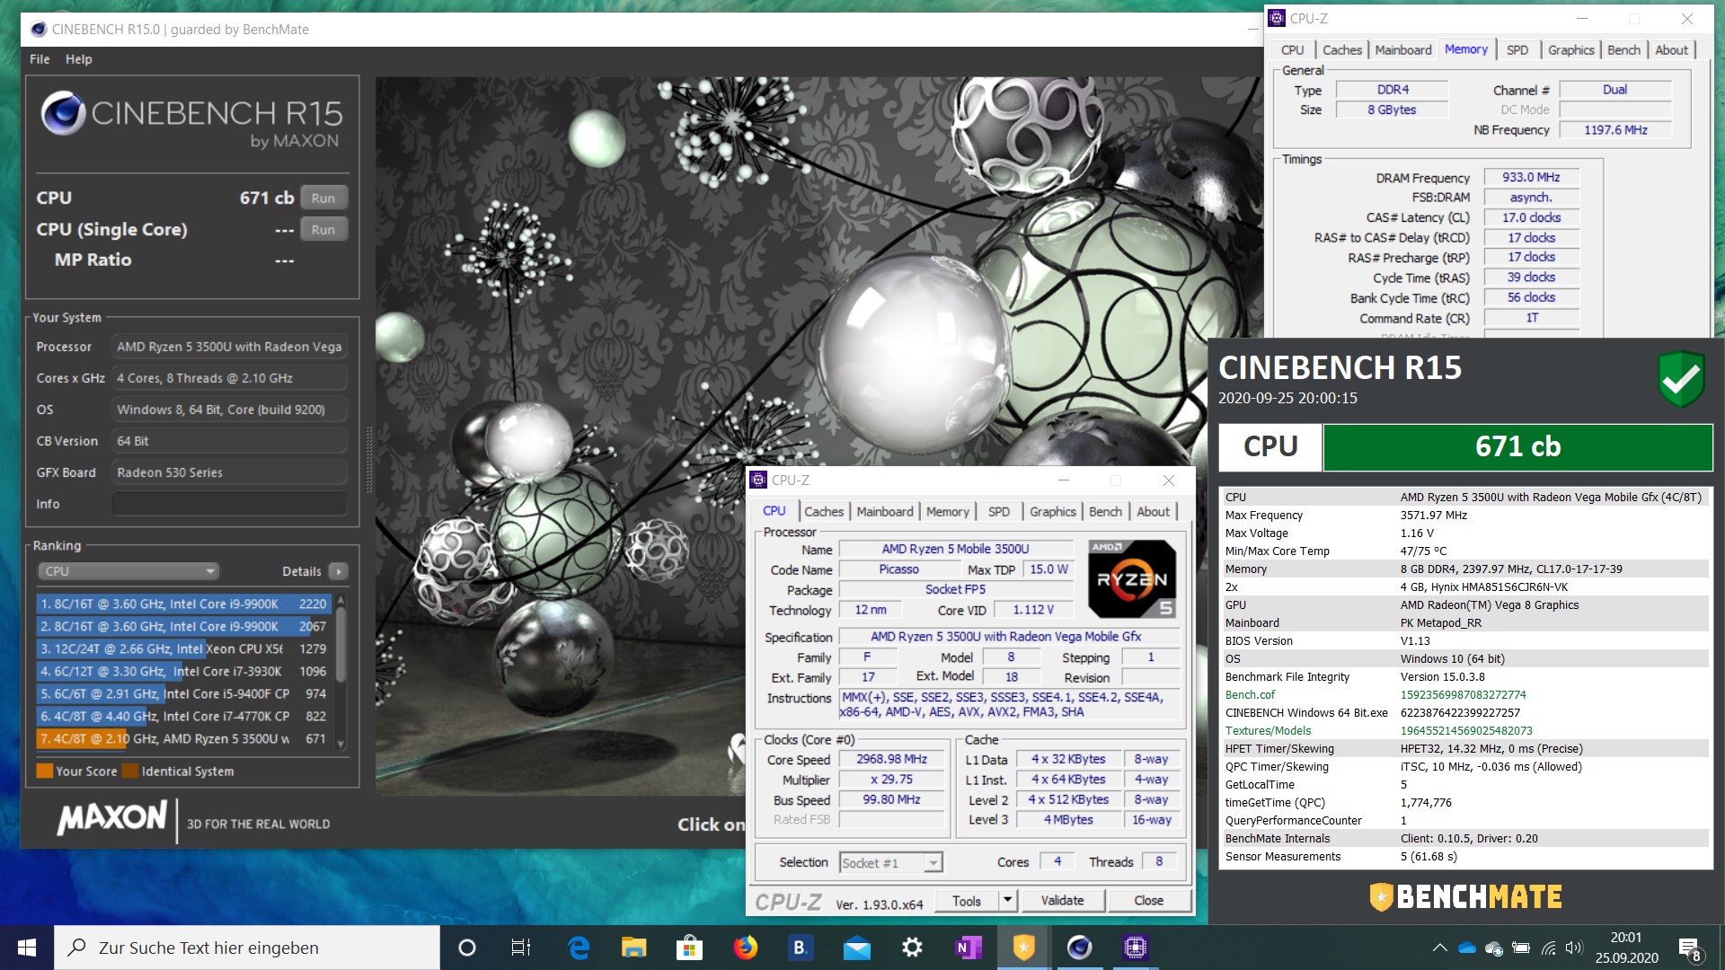This screenshot has height=970, width=1725.
Task: Open network Wi-Fi tray icon
Action: coord(1548,948)
